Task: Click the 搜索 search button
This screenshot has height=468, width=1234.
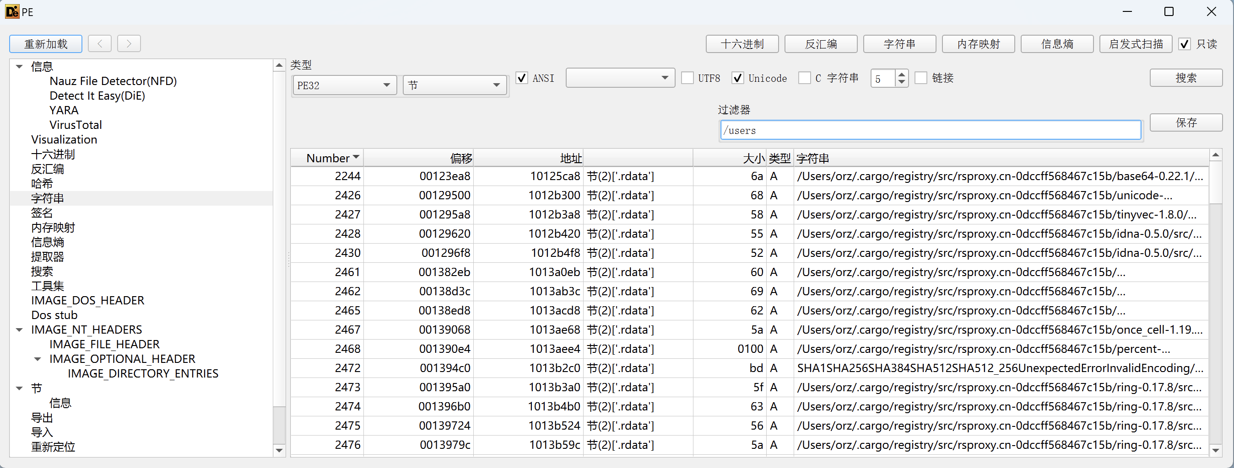Action: coord(1185,78)
